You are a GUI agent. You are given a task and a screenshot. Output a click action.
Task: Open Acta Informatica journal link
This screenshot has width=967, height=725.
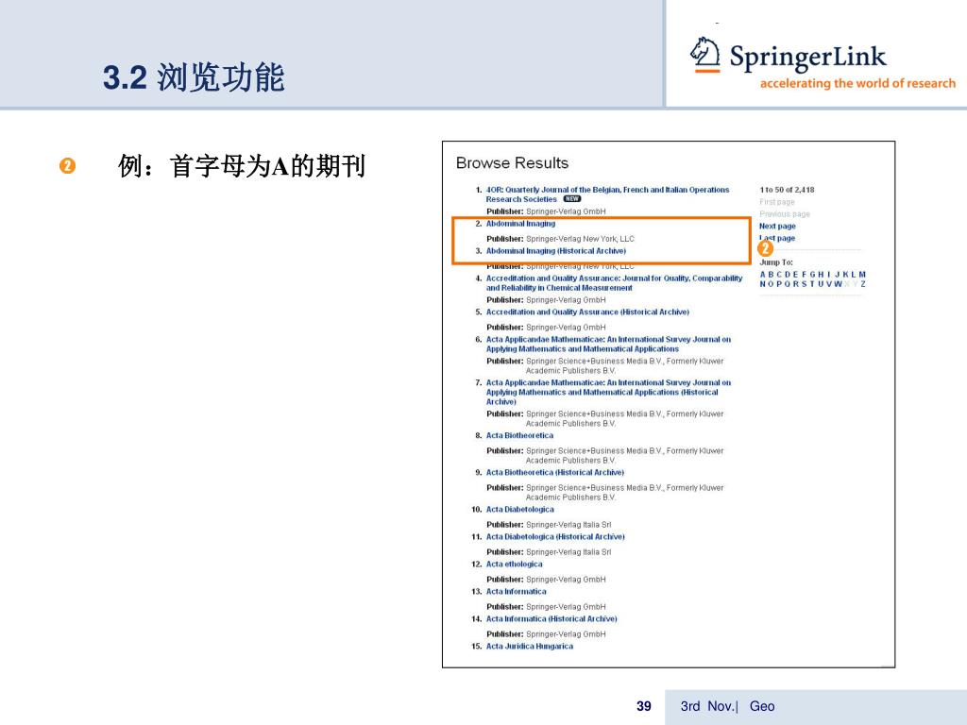pos(517,591)
